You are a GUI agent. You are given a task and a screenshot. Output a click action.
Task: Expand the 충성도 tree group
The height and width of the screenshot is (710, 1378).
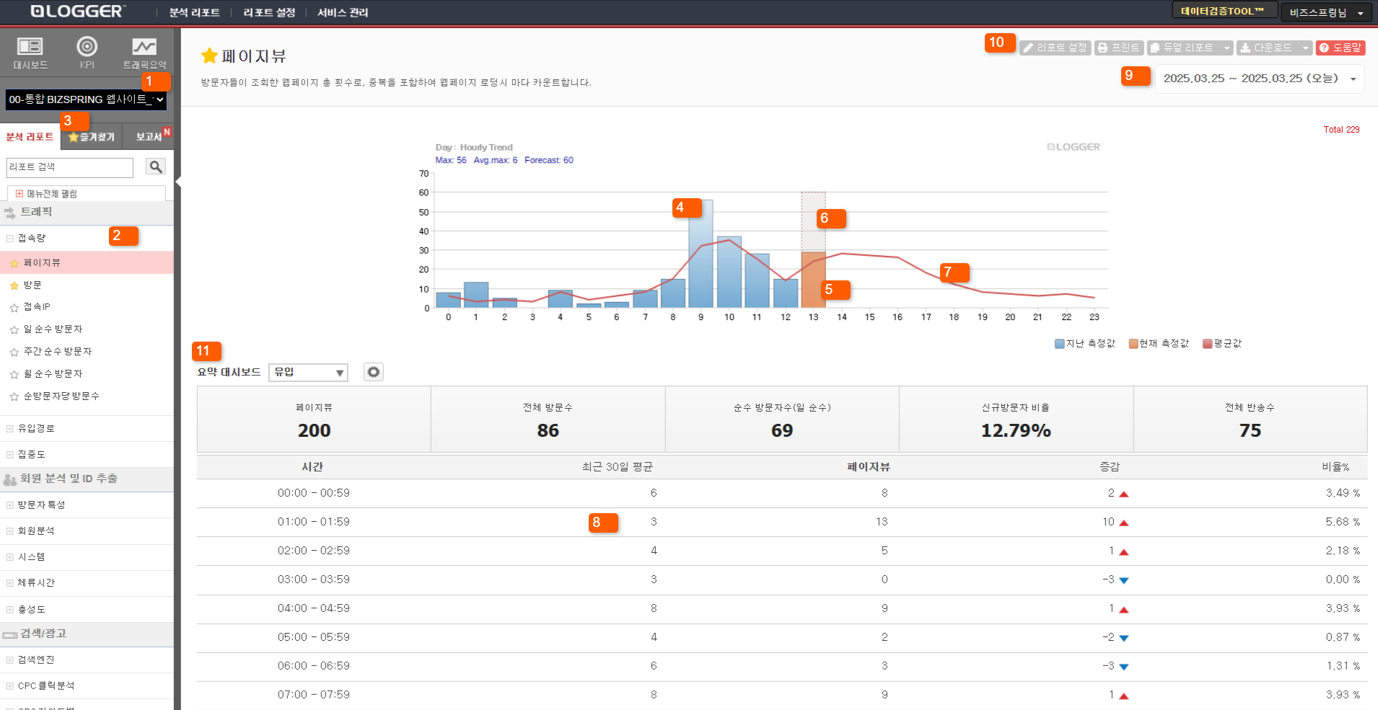(10, 609)
